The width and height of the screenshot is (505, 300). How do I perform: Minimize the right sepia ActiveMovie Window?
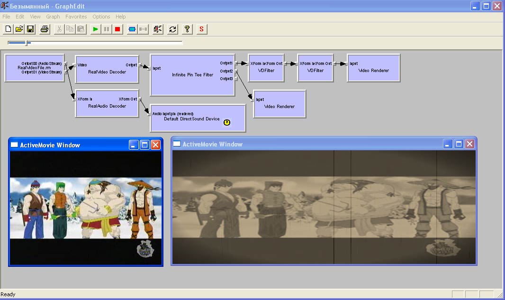click(448, 144)
